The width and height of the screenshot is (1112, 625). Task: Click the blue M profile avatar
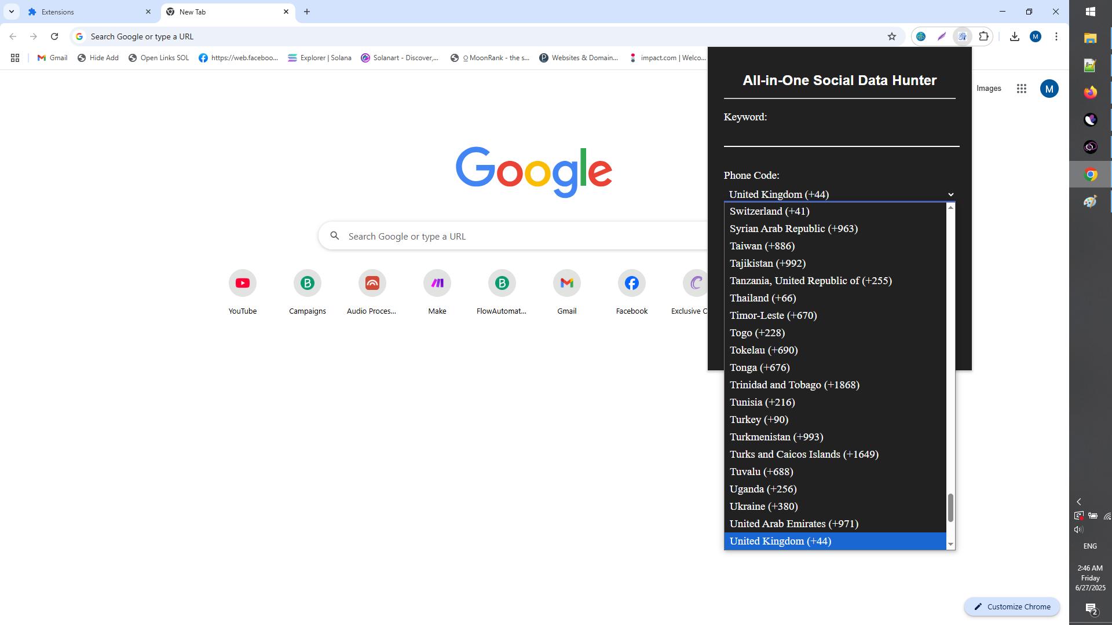click(x=1037, y=36)
